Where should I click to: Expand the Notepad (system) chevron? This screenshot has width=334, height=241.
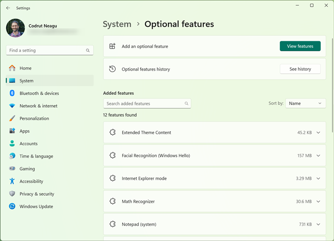pyautogui.click(x=318, y=224)
